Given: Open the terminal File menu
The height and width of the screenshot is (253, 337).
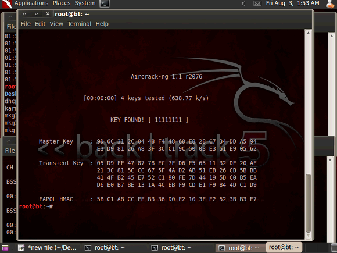Looking at the screenshot, I should [26, 24].
